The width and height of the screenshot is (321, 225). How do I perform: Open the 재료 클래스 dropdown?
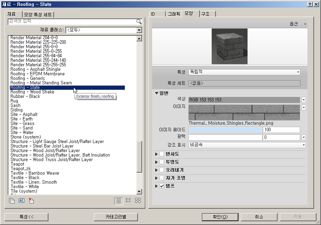point(139,30)
